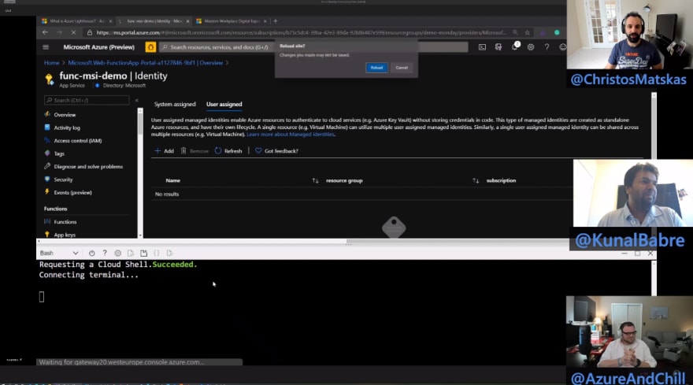Open the Directory and subscription filter
Viewport: 693px width, 385px height.
tap(498, 47)
